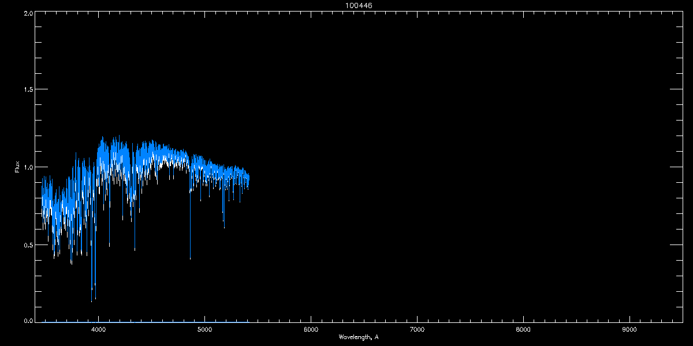Click the 1.0 y-axis tick label
The image size is (693, 346).
coord(28,167)
